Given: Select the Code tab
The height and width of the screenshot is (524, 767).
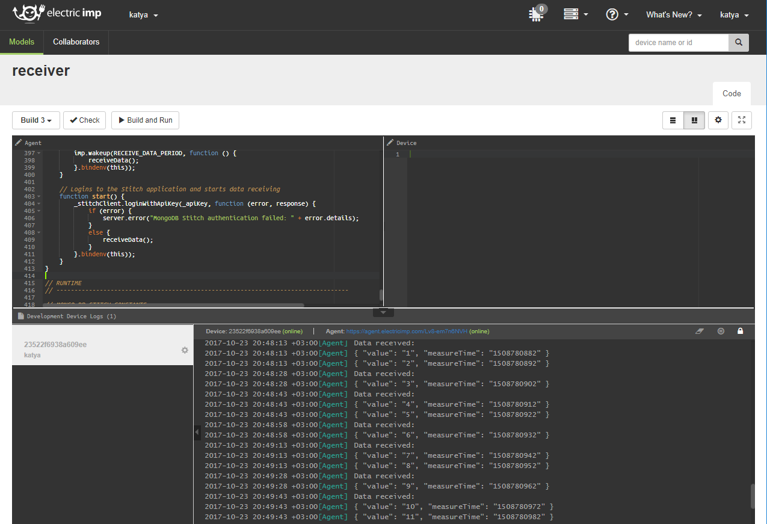Looking at the screenshot, I should coord(732,93).
